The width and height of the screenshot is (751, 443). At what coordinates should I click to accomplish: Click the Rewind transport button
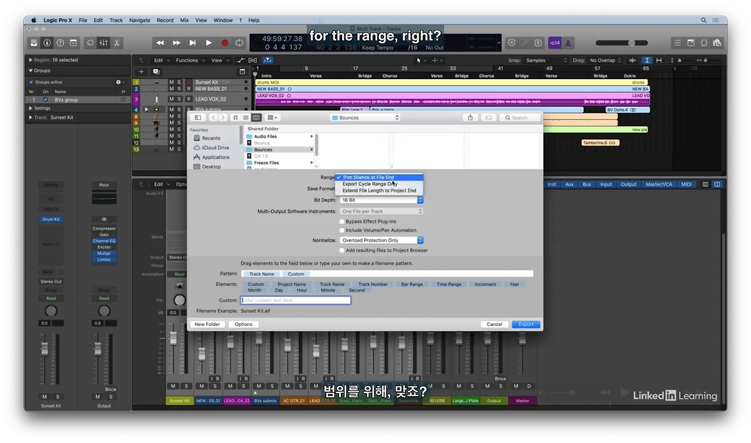point(160,43)
